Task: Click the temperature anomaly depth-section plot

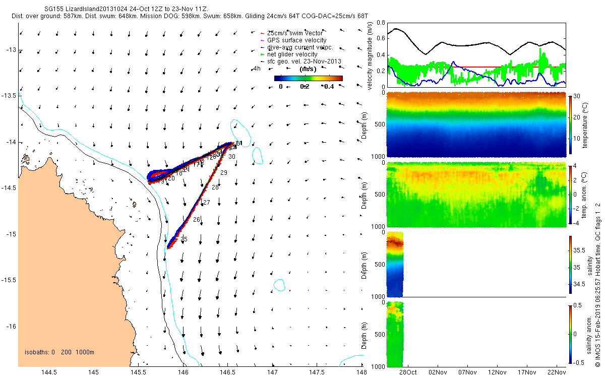Action: pos(476,194)
